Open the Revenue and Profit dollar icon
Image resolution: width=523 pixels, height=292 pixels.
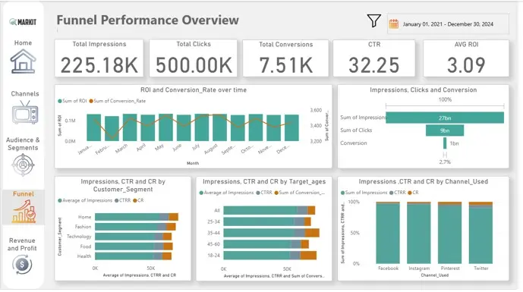(x=22, y=265)
